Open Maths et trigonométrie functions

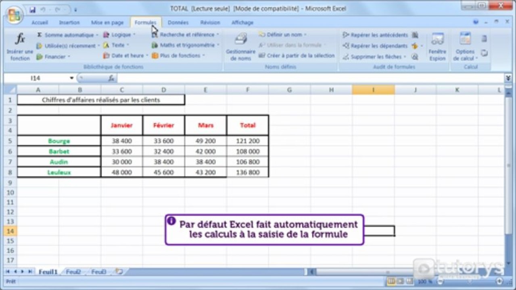(185, 45)
